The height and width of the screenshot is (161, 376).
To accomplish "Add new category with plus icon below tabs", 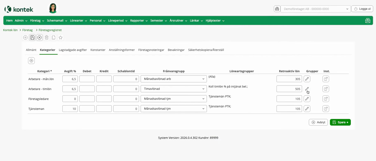I will 31,61.
